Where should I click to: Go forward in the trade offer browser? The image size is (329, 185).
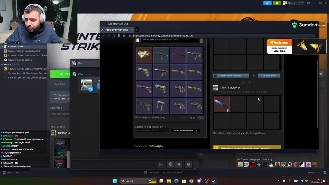(109, 36)
